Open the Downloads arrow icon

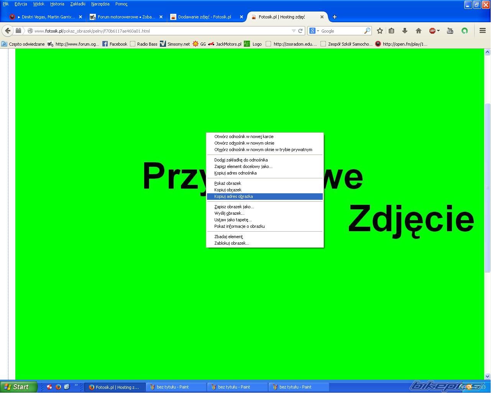(404, 31)
